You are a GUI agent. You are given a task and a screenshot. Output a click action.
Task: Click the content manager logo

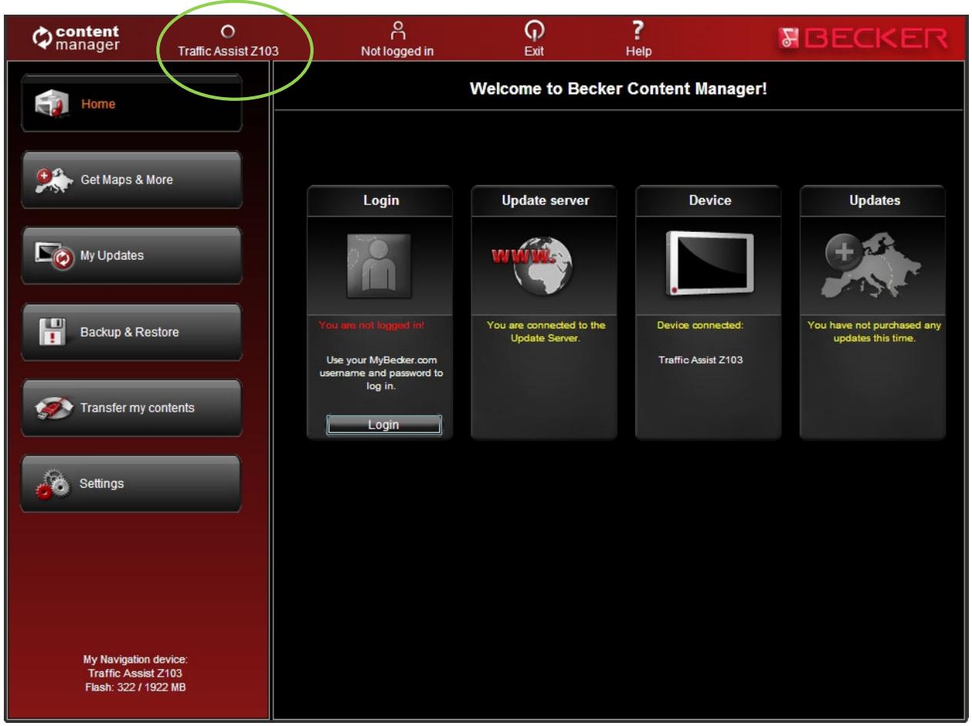(75, 37)
